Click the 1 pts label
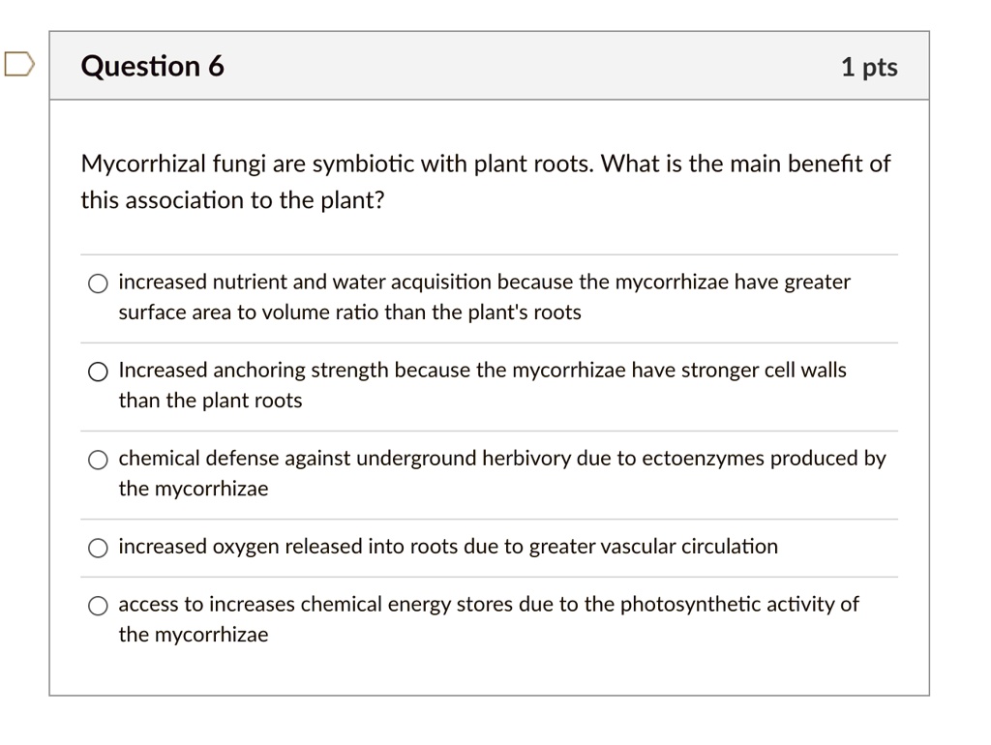Screen dimensions: 991x745 (x=870, y=66)
